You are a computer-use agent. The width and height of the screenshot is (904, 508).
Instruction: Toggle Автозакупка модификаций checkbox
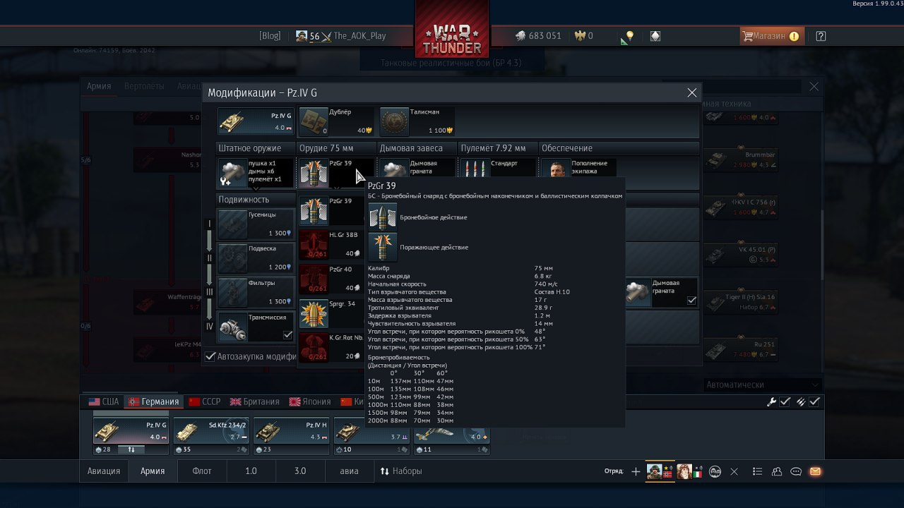tap(210, 356)
